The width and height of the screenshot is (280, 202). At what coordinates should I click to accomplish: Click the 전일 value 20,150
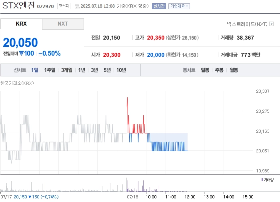[x=112, y=38]
